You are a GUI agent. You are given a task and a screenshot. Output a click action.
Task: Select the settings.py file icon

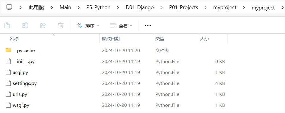click(8, 83)
